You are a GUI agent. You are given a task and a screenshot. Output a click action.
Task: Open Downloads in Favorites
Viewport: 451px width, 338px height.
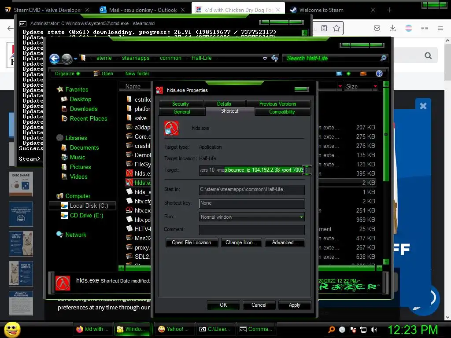click(79, 109)
